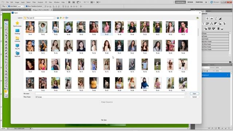This screenshot has width=233, height=131.
Task: Add a Hue/Saturation adjustment layer
Action: click(x=208, y=24)
